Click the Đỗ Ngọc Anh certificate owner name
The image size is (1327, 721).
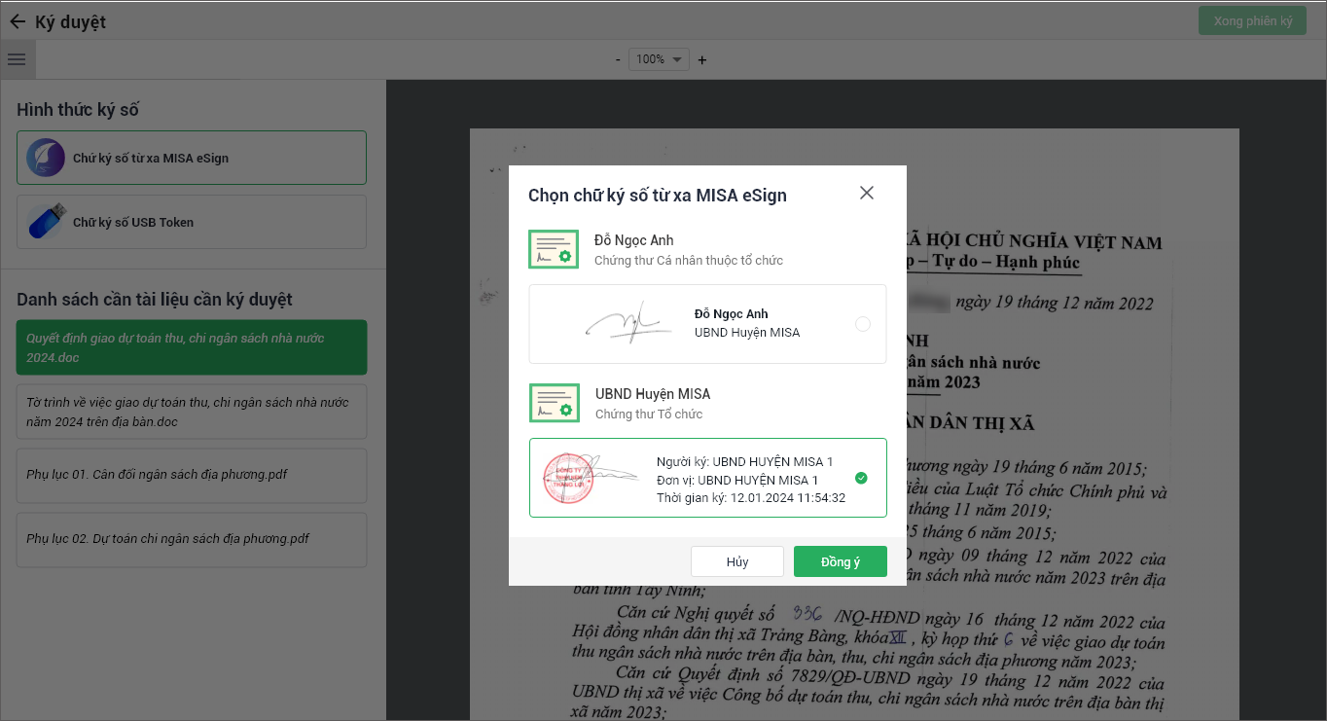[634, 240]
